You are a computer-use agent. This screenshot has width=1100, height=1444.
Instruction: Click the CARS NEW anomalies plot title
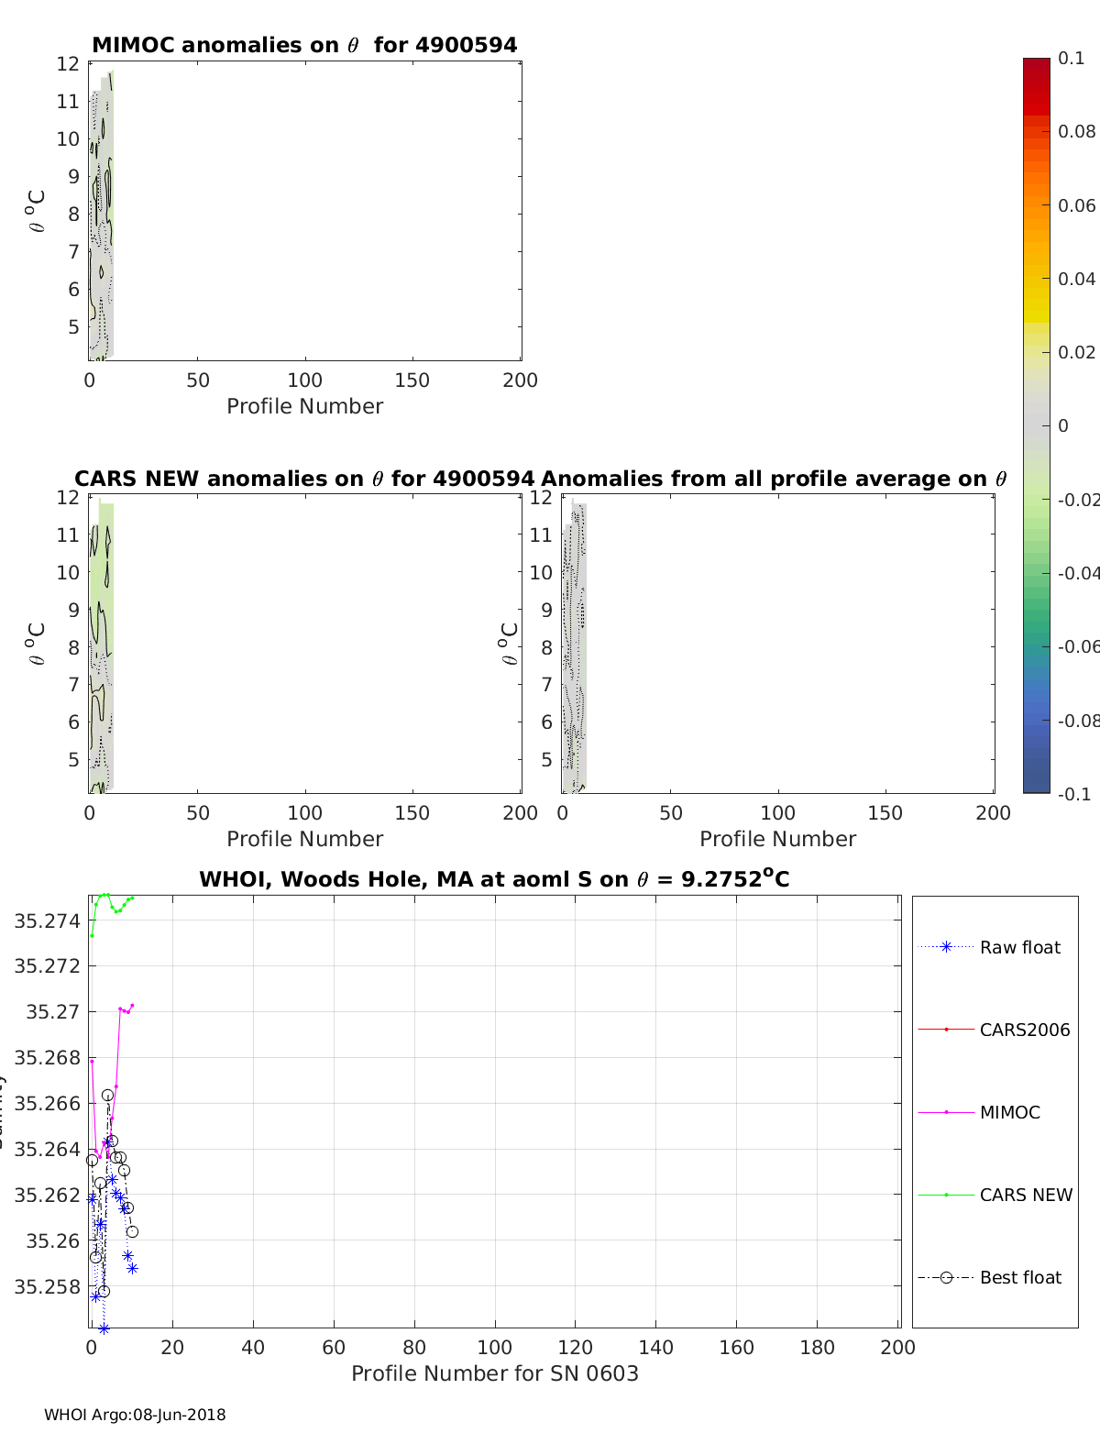(304, 479)
